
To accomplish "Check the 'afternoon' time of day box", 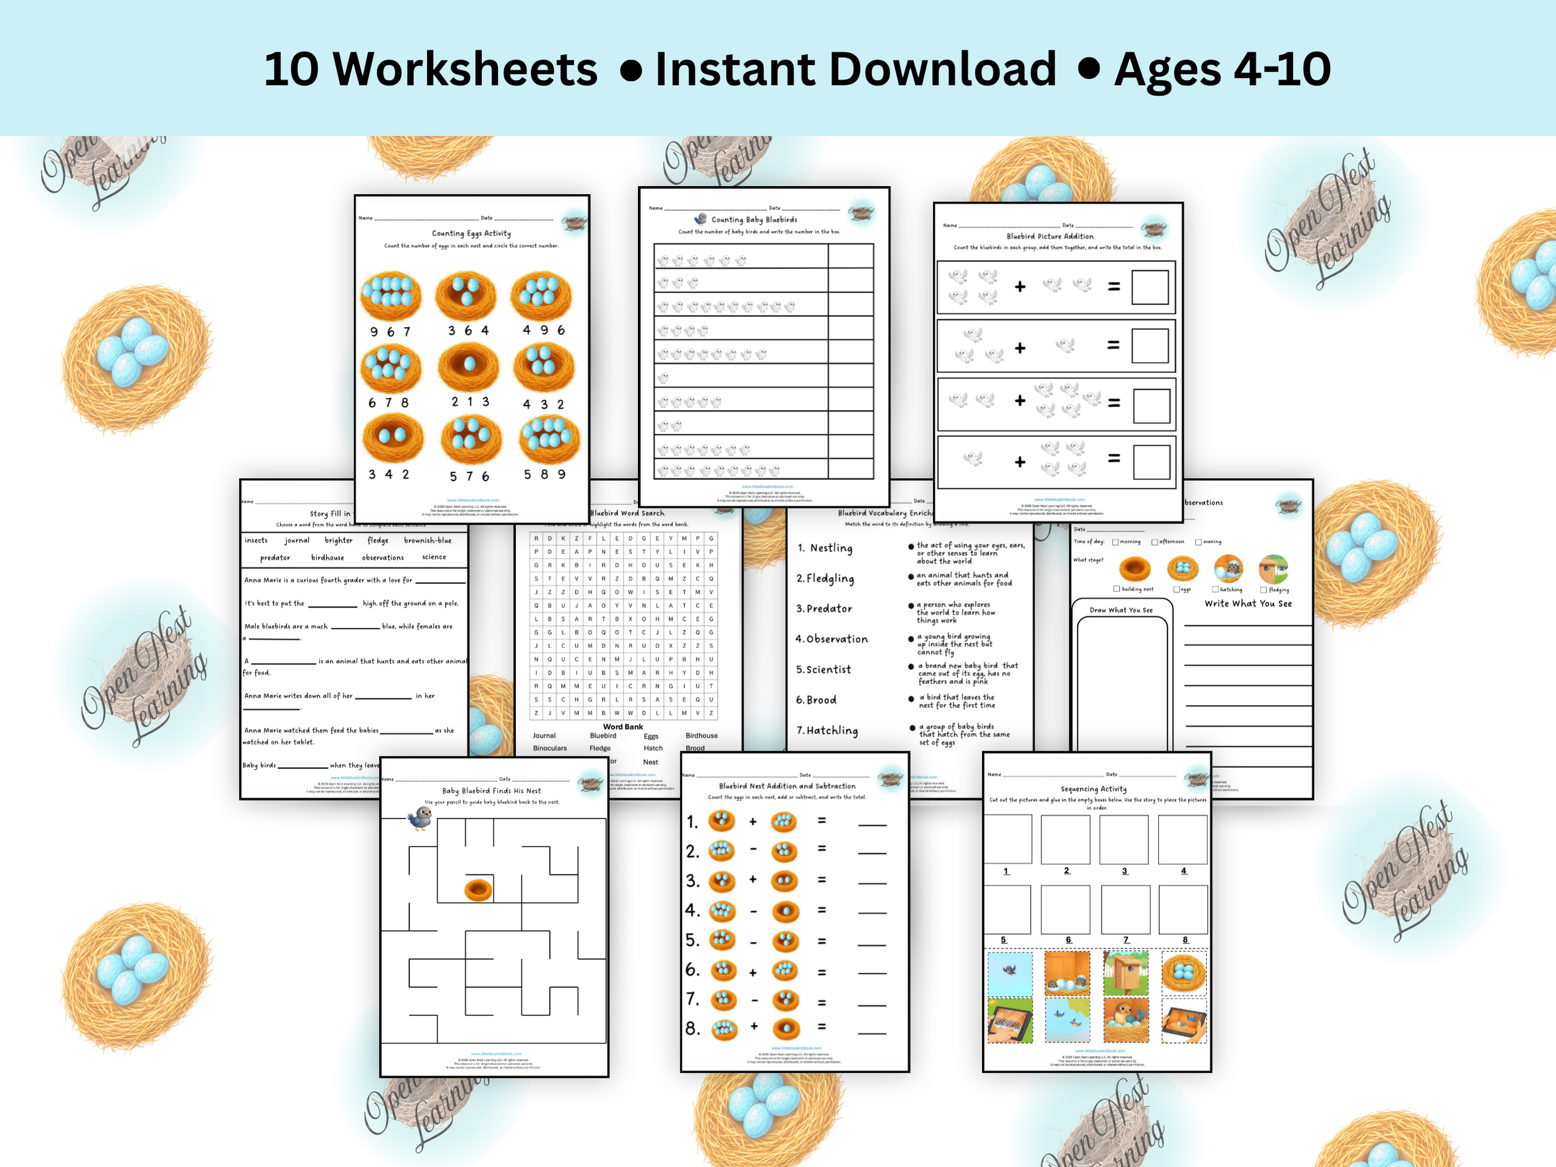I will (1155, 542).
